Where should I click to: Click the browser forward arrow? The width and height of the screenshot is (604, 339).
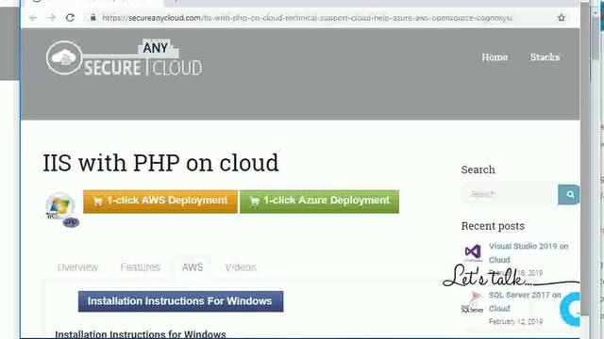[51, 18]
